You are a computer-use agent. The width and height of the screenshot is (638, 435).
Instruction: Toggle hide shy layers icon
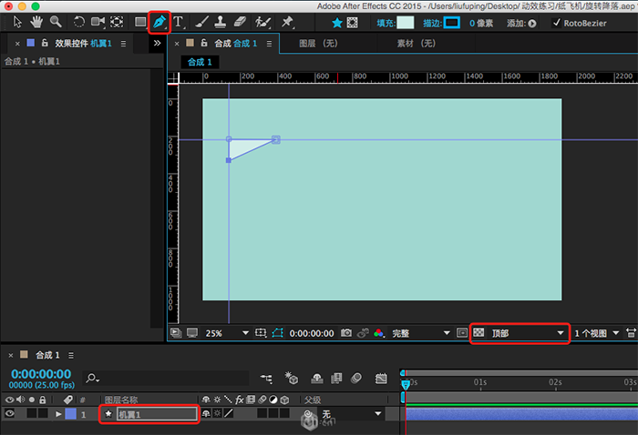pos(317,379)
